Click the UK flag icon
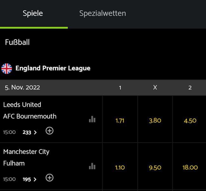Image resolution: width=206 pixels, height=191 pixels. click(x=7, y=68)
